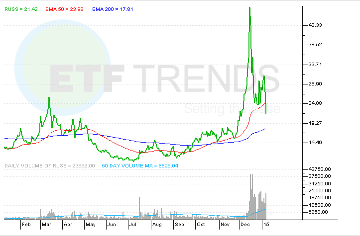360x236 pixels.
Task: Click the Aug month label
Action: pos(157,225)
